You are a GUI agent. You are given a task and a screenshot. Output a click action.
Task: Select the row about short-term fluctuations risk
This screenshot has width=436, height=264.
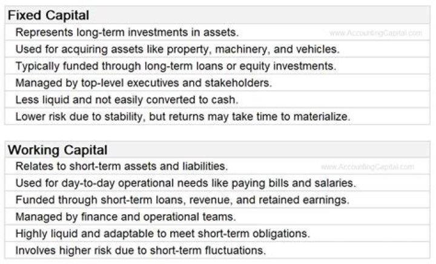pos(140,249)
